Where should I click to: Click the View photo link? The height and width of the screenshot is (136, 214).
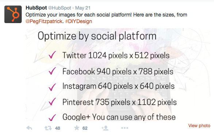click(199, 126)
